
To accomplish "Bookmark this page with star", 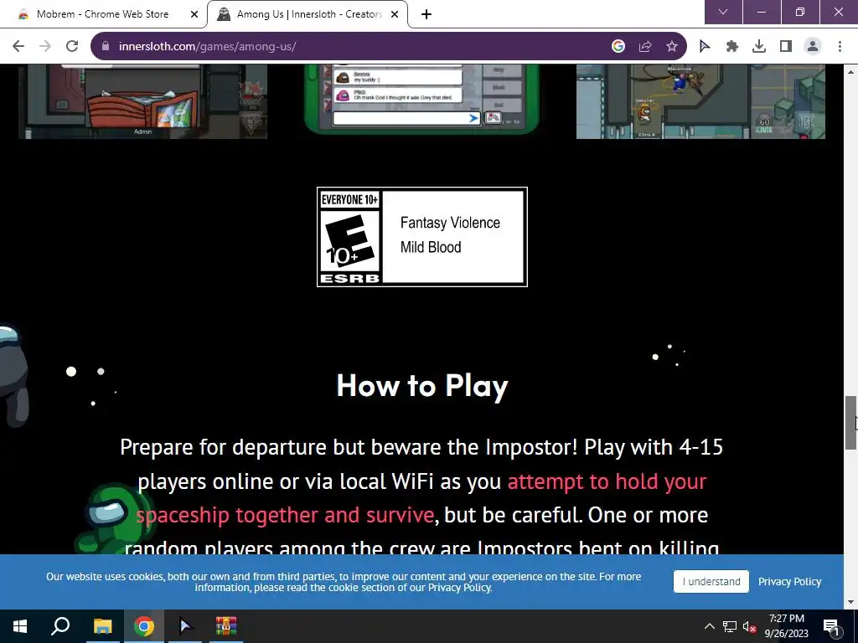I will (x=672, y=47).
